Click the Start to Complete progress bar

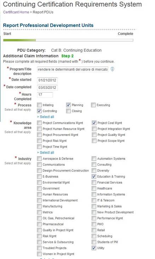coord(68,40)
